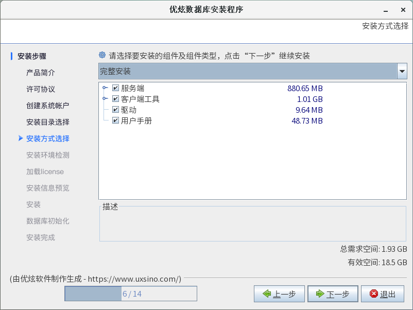Expand the 客户端工具 tree node
The height and width of the screenshot is (310, 413).
tap(105, 99)
